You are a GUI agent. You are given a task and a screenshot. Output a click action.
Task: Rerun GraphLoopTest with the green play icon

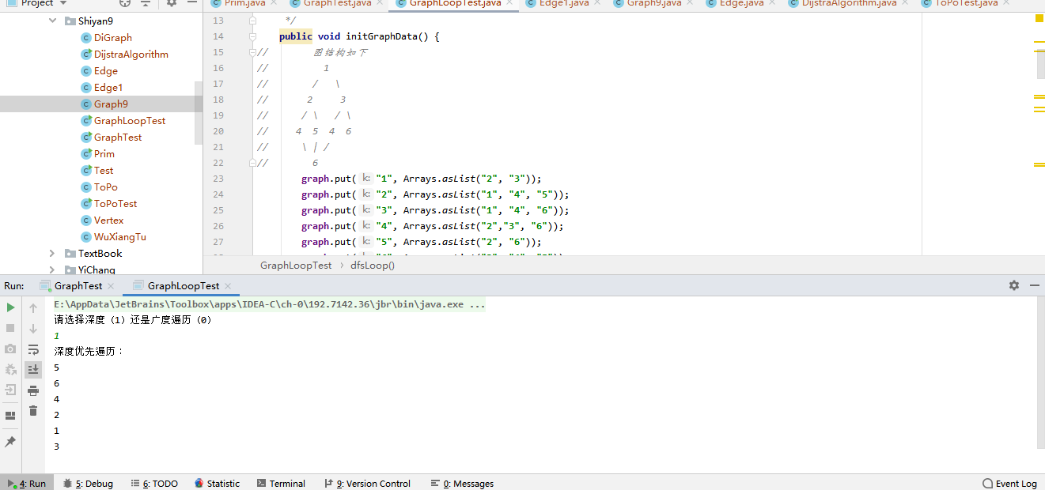pos(10,307)
